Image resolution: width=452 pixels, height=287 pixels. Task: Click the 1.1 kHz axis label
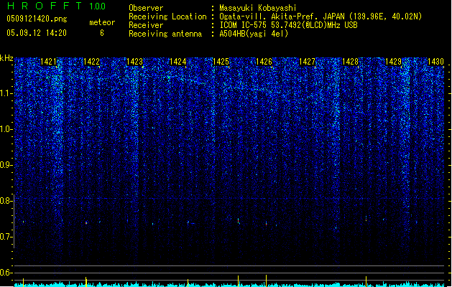(x=6, y=93)
